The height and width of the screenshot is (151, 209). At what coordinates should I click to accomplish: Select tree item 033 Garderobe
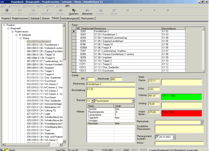(41, 133)
